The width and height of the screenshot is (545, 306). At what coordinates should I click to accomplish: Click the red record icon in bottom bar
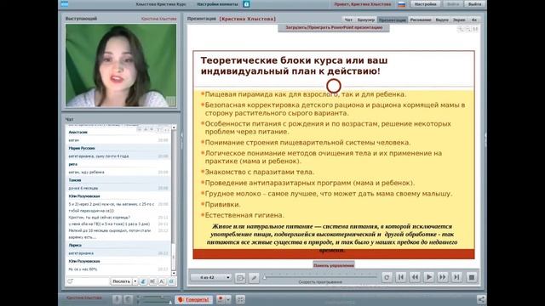click(x=221, y=299)
